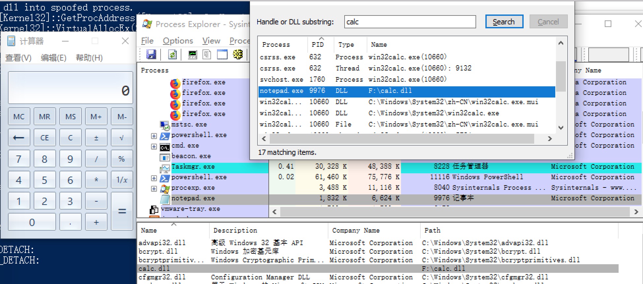Expand the powershell.exe node above procexp.exe
Screen dimensions: 643x284
[x=154, y=178]
